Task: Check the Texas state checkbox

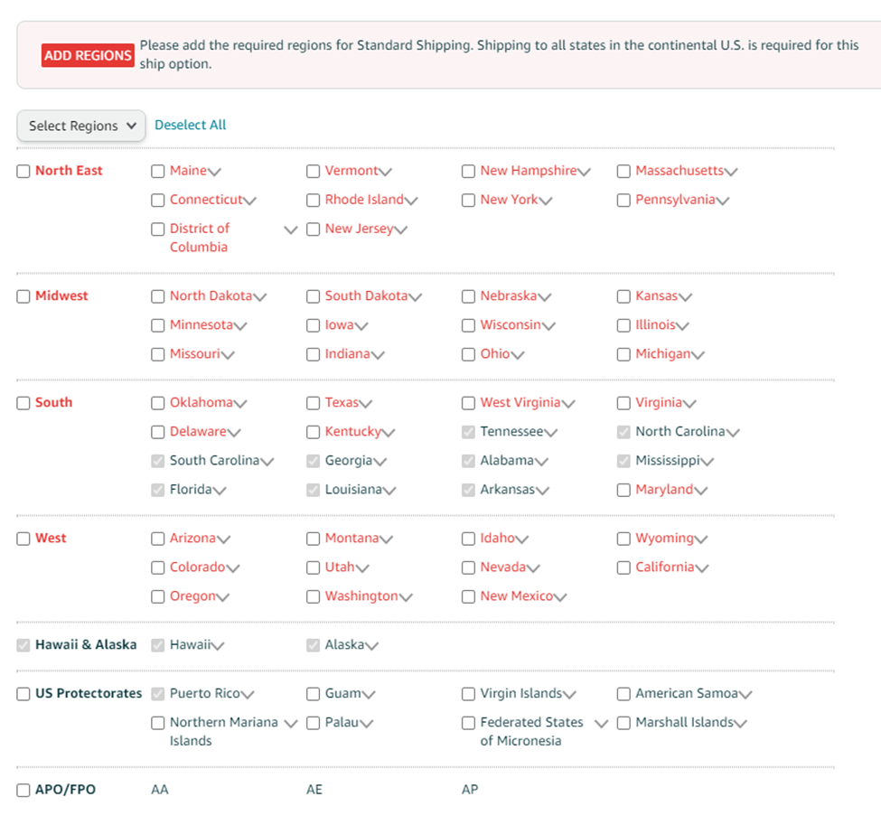Action: (313, 402)
